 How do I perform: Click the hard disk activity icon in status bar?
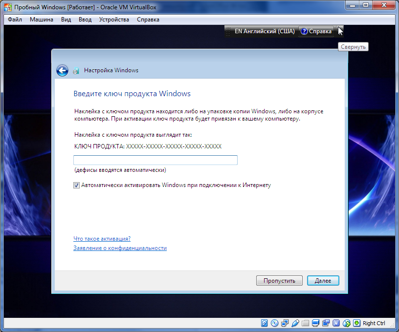point(265,323)
